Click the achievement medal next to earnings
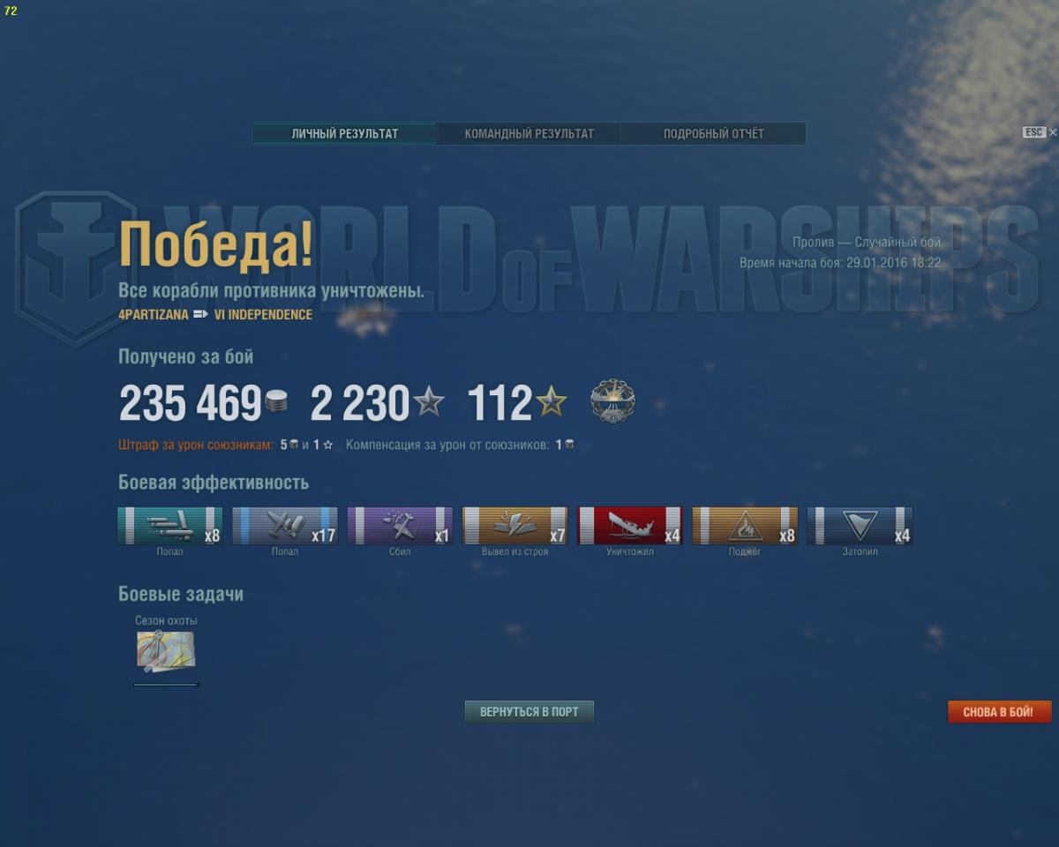Image resolution: width=1059 pixels, height=847 pixels. [x=612, y=401]
